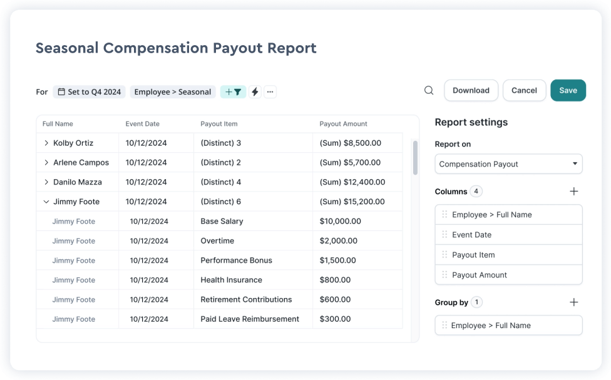Expand the Arlene Campos group row

46,163
